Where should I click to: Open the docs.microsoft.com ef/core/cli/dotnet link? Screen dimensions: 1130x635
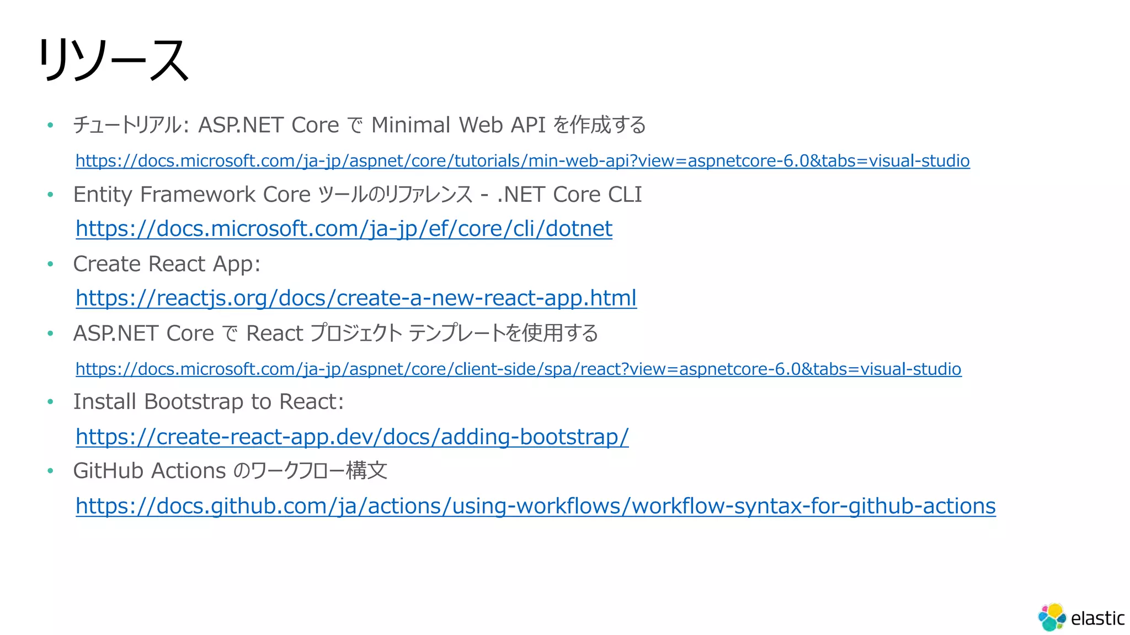click(344, 229)
